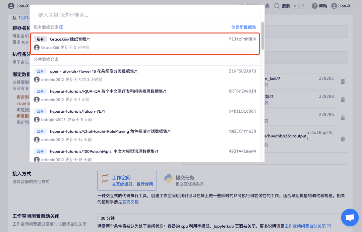Click the scrollbar of the dataset dropdown list
This screenshot has height=232, width=362.
pos(262,36)
